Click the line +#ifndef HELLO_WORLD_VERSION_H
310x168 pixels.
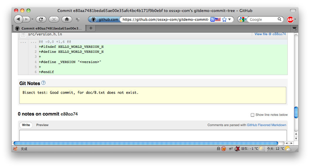71,47
